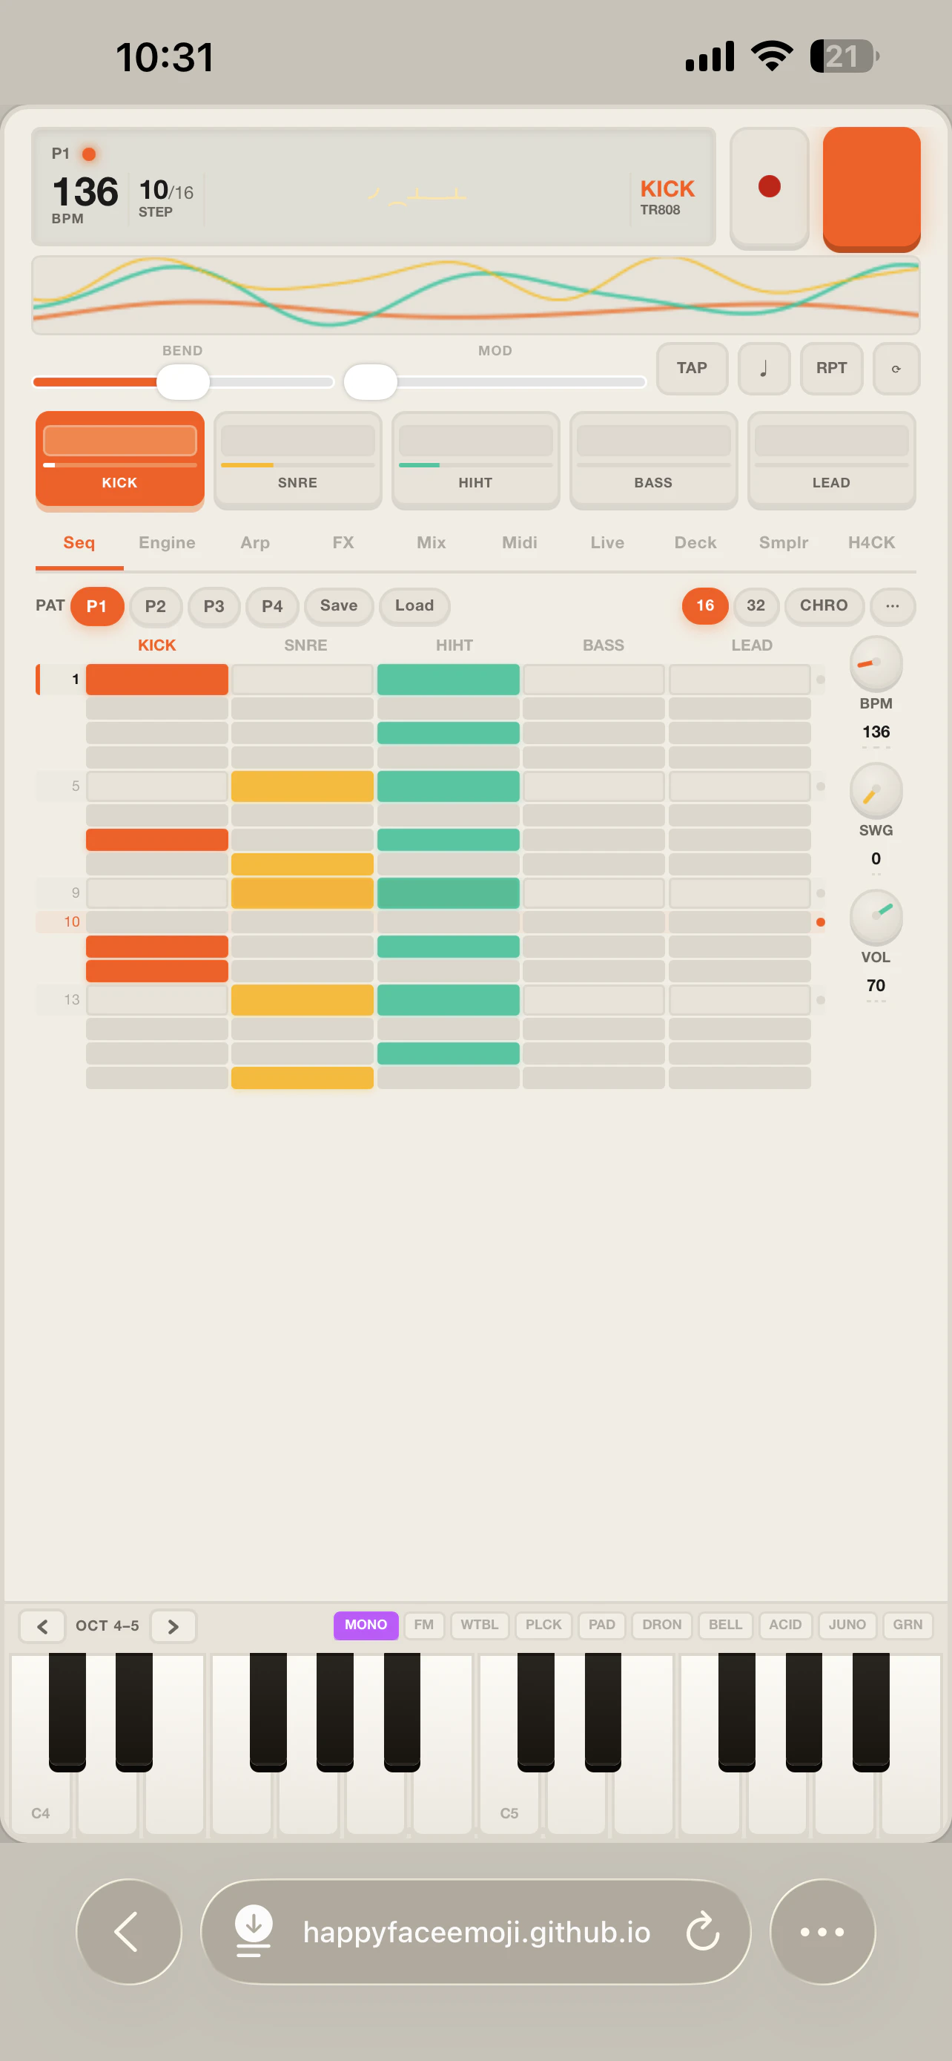This screenshot has width=952, height=2061.
Task: Select the PAD synth engine
Action: (x=602, y=1625)
